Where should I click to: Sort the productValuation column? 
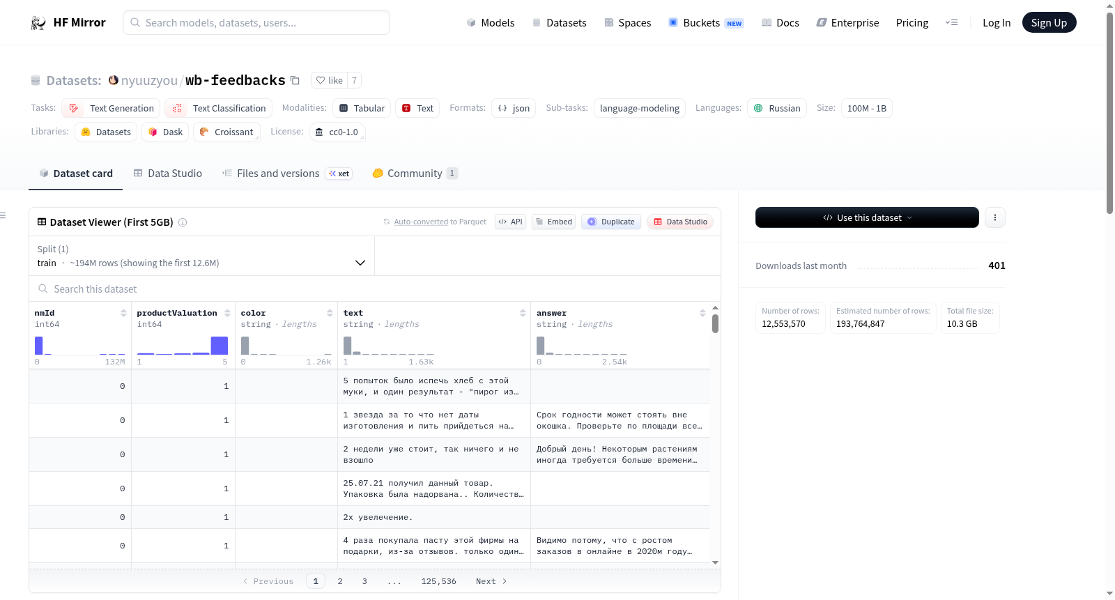[x=227, y=313]
